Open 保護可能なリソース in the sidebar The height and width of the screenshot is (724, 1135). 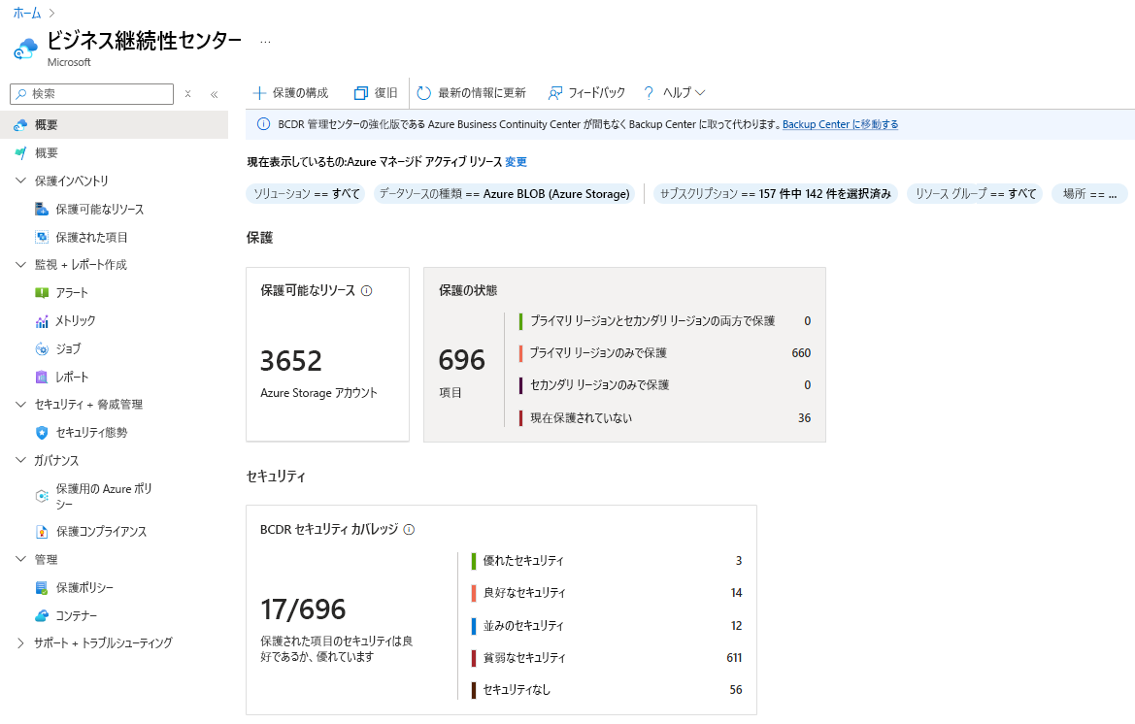[x=100, y=209]
